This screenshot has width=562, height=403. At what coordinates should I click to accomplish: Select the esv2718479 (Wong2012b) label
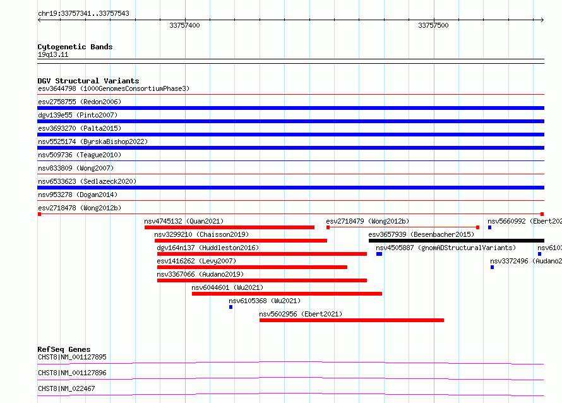click(x=368, y=221)
